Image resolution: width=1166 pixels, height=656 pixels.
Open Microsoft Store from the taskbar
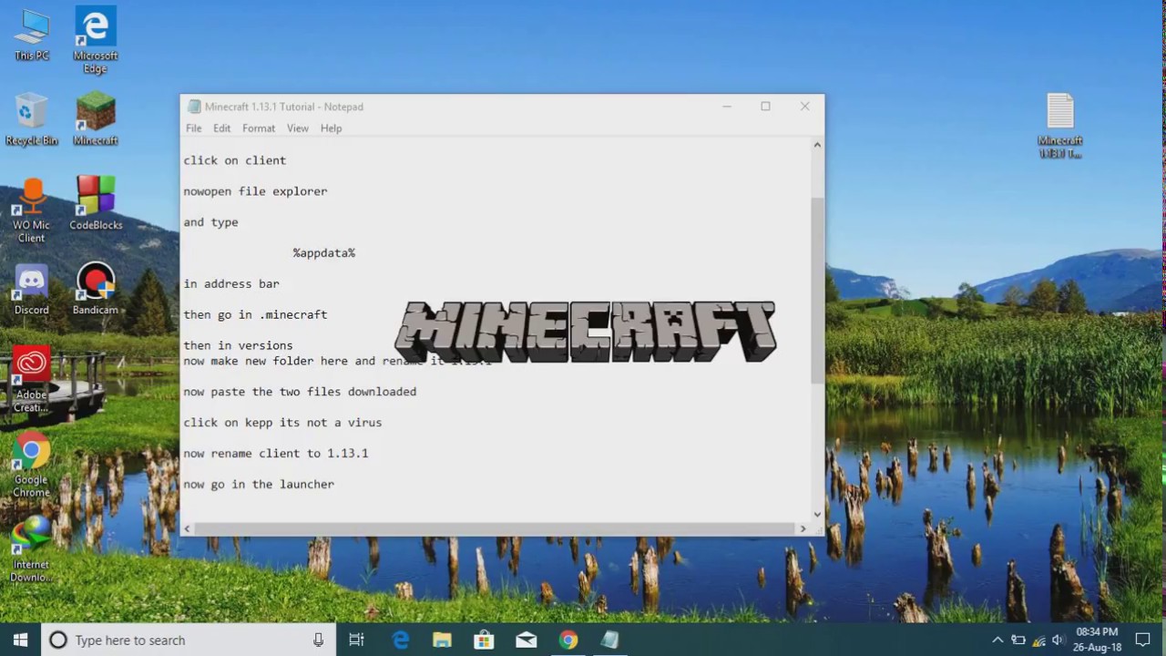484,640
